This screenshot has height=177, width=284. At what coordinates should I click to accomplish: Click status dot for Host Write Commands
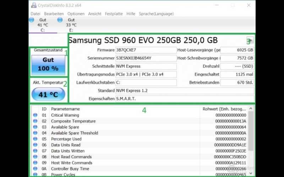click(x=35, y=163)
